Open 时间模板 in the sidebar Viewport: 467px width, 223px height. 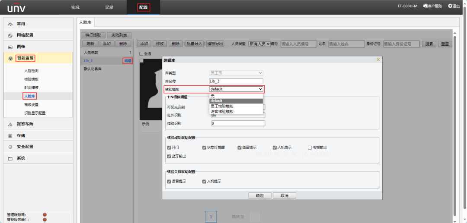coord(31,88)
